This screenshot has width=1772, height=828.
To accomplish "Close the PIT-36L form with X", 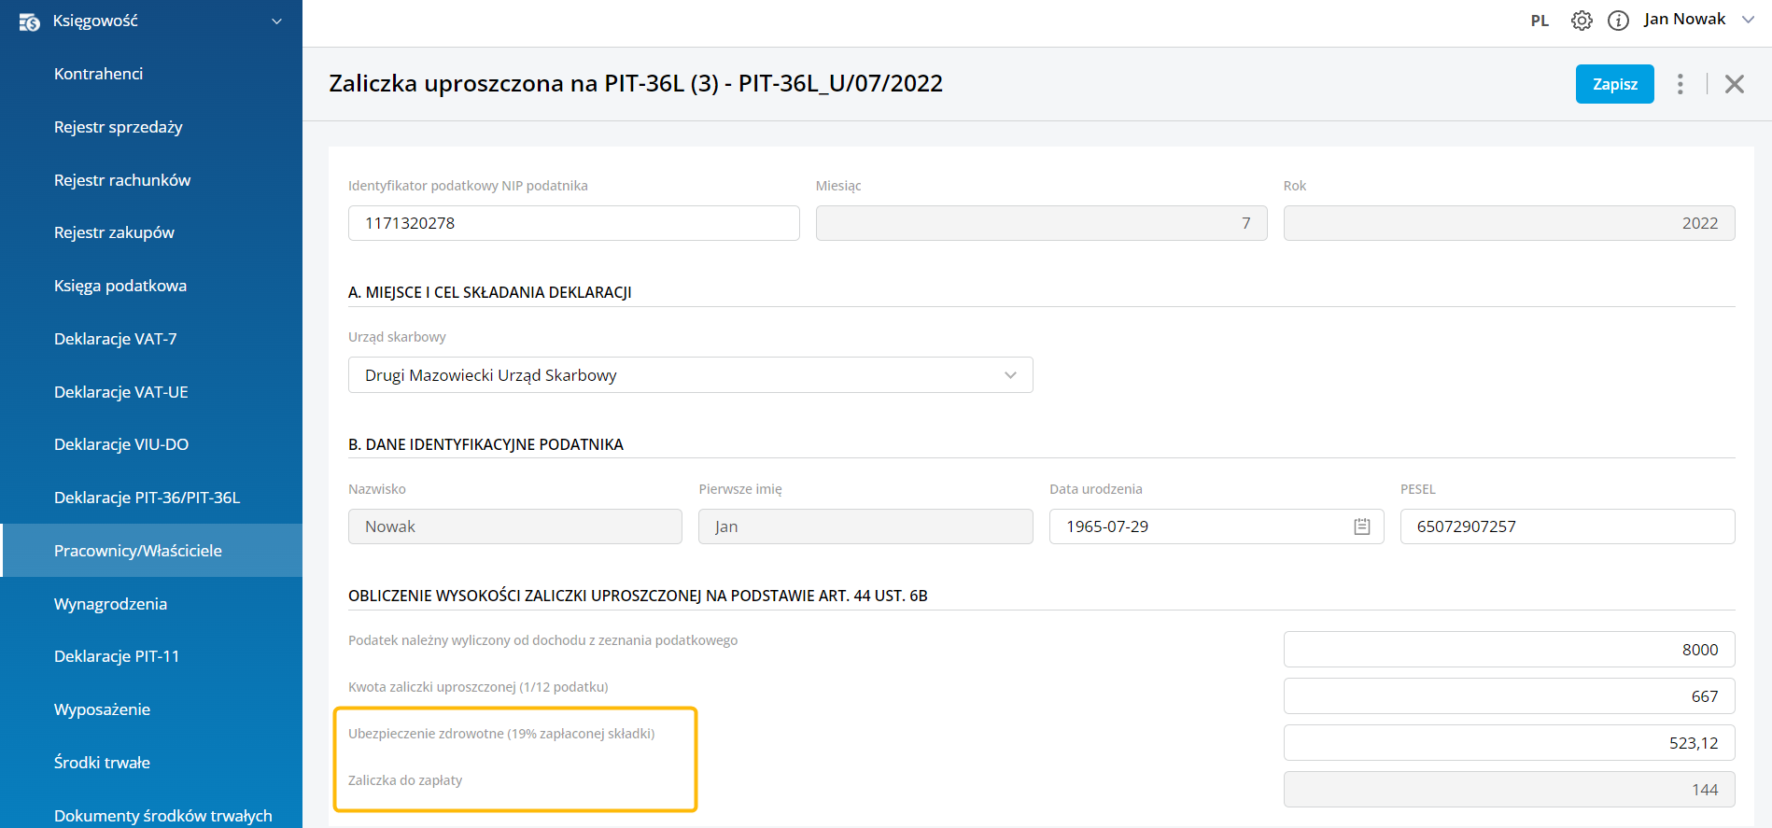I will (x=1734, y=84).
